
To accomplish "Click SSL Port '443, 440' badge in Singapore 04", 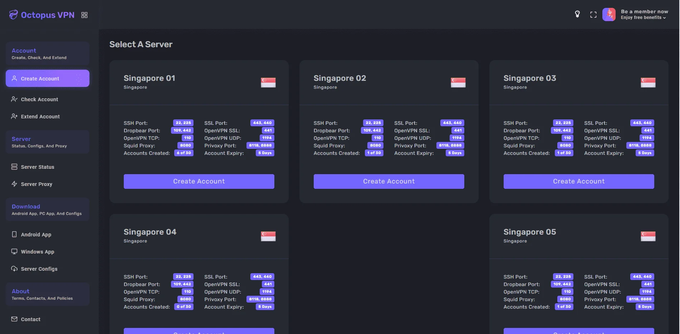I will pos(262,276).
